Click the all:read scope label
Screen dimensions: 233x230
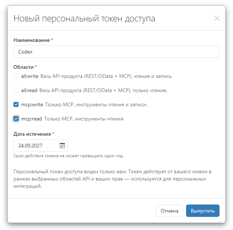[x=29, y=90]
